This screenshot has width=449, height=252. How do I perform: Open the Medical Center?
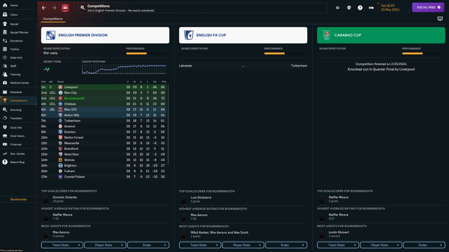point(20,83)
